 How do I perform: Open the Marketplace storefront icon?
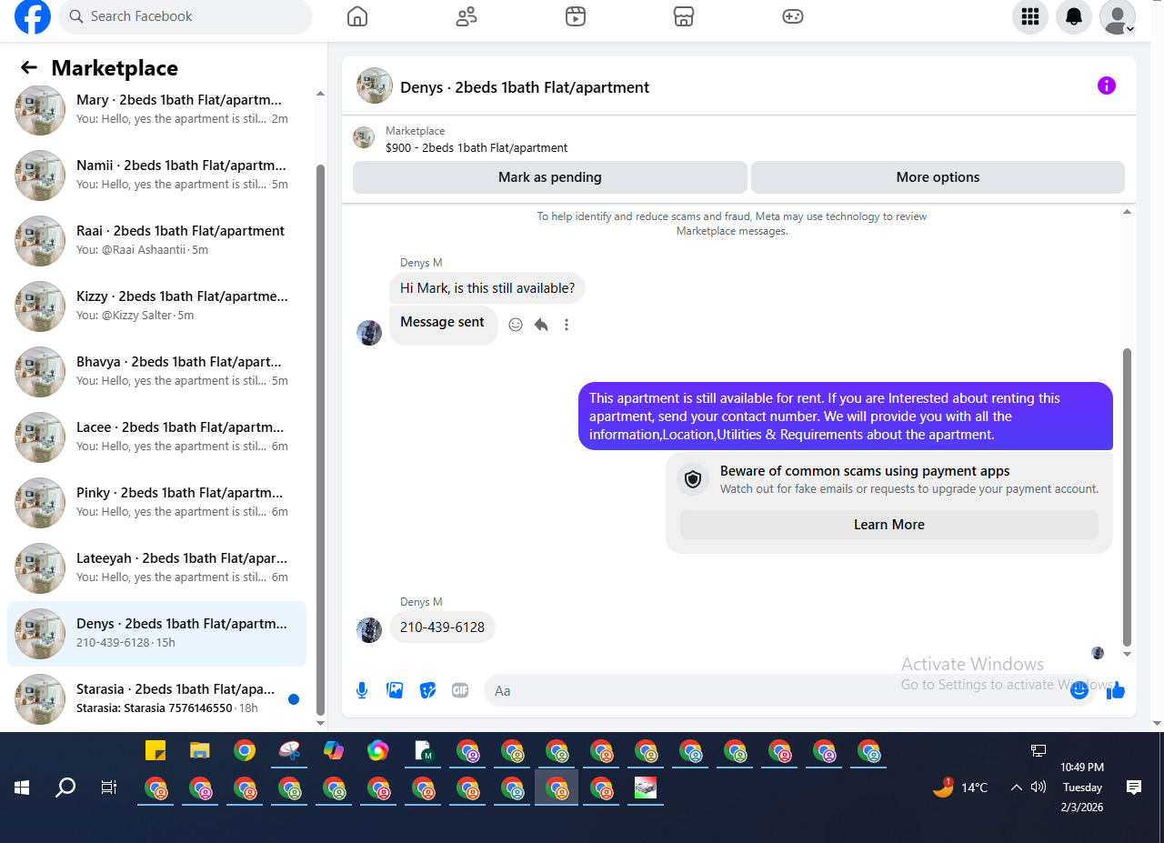point(684,16)
